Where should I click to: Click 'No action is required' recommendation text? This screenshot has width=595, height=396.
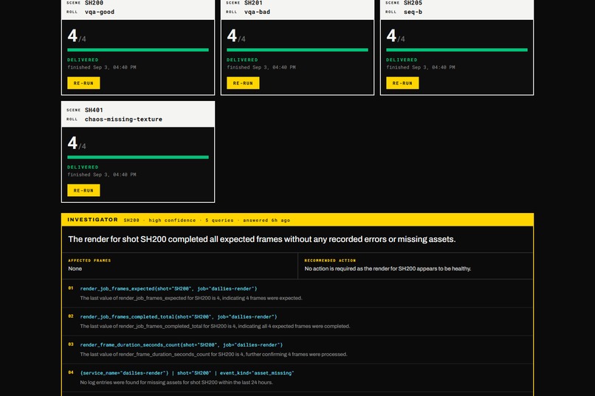click(x=388, y=268)
